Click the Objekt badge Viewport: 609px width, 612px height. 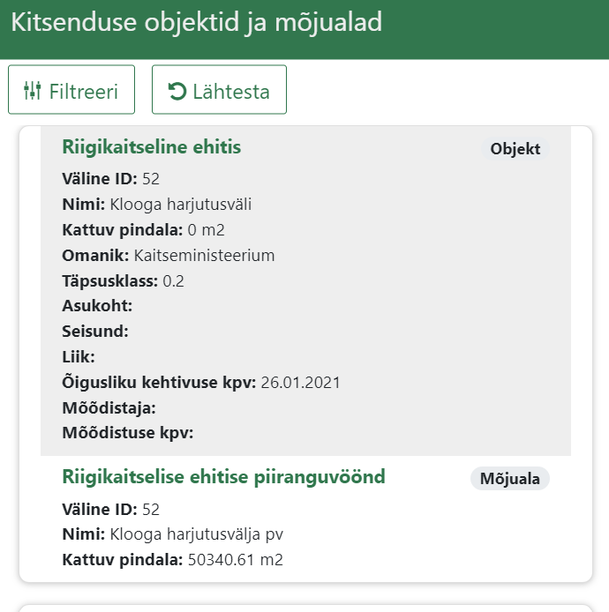(515, 149)
